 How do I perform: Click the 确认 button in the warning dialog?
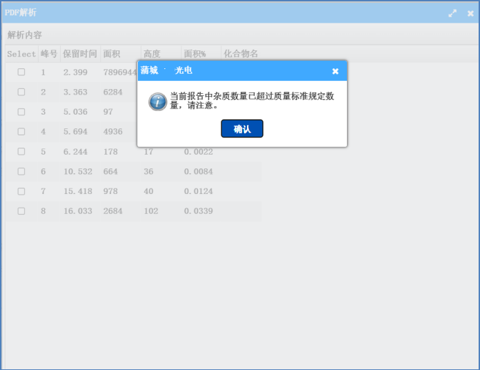(241, 129)
